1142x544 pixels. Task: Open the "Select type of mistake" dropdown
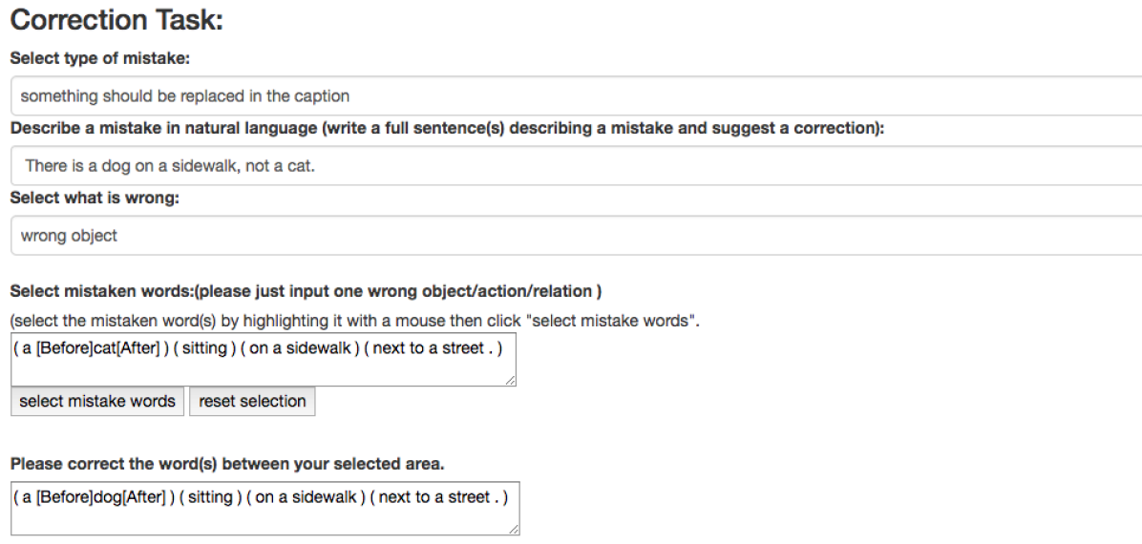(x=573, y=96)
